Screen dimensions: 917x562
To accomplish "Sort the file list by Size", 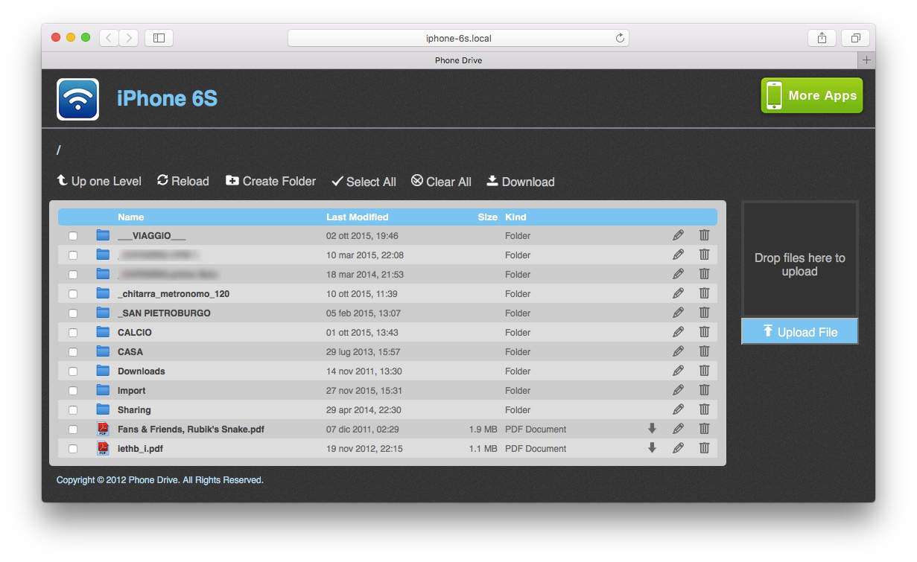I will click(487, 217).
